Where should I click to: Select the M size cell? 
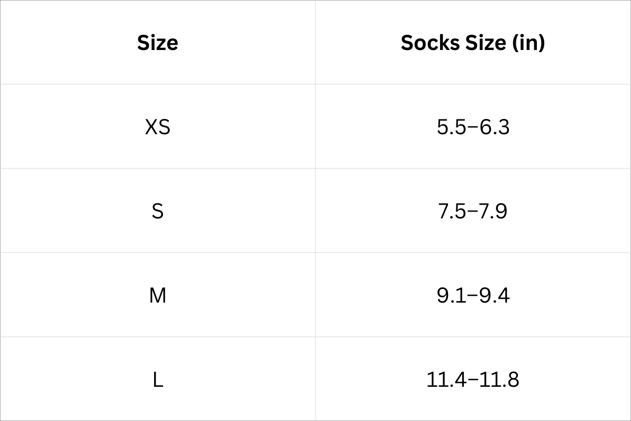click(157, 295)
